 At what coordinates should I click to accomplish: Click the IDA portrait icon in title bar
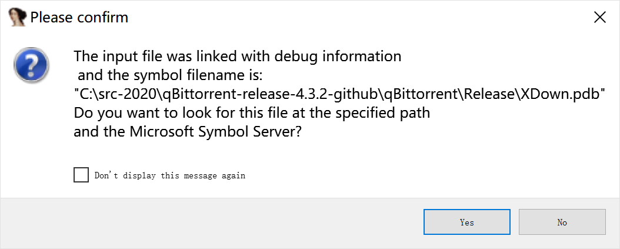click(18, 18)
